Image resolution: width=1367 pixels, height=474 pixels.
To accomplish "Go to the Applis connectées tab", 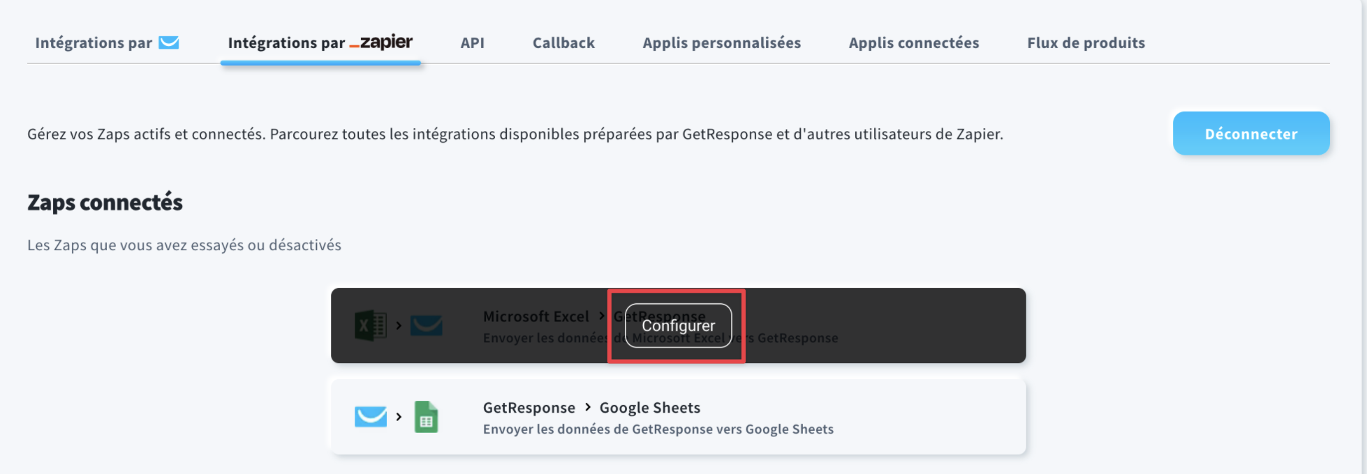I will 914,43.
